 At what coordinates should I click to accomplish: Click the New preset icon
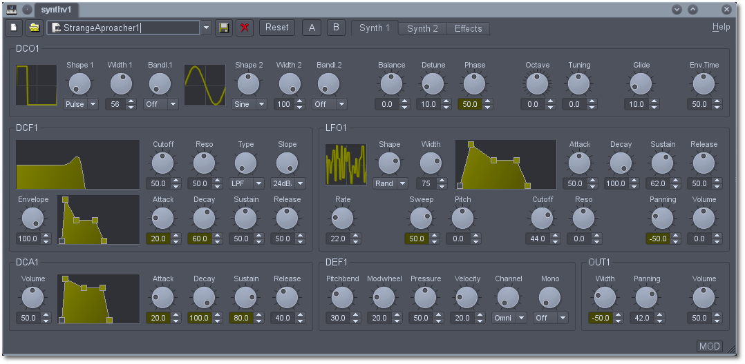click(x=14, y=28)
